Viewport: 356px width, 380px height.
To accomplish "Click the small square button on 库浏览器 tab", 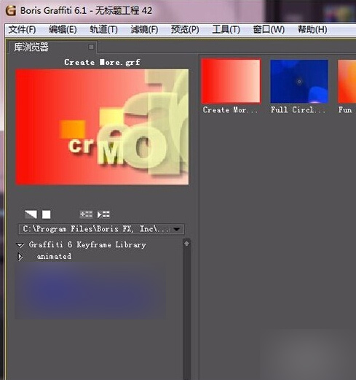I will point(91,47).
